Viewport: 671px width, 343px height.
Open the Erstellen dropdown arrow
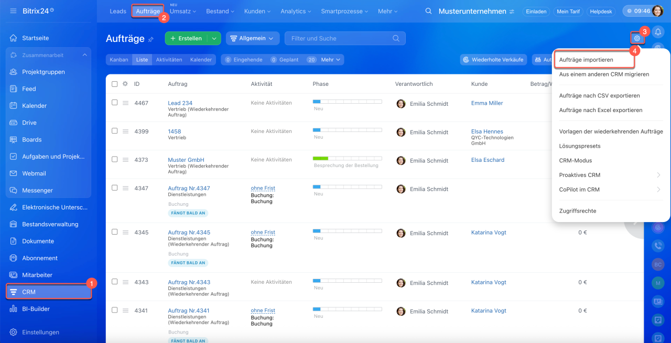pos(214,38)
